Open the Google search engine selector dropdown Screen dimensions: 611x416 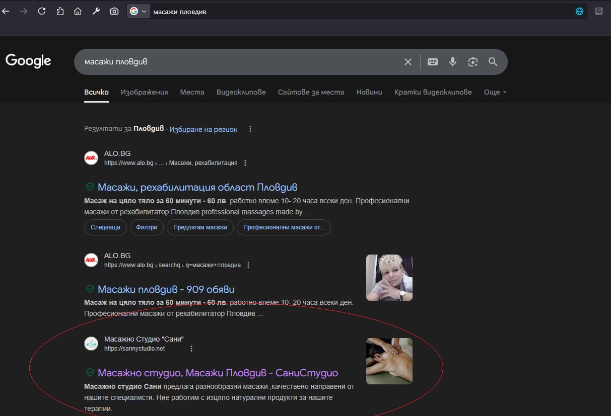pos(139,11)
